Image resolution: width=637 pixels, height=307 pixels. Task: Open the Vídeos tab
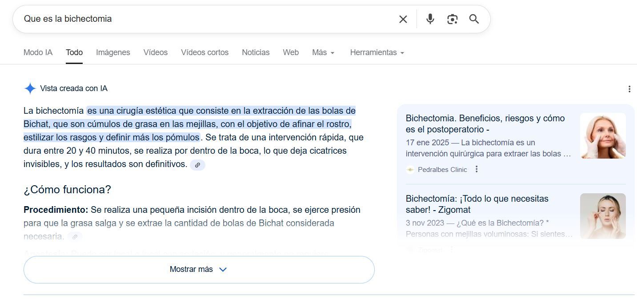pyautogui.click(x=156, y=52)
